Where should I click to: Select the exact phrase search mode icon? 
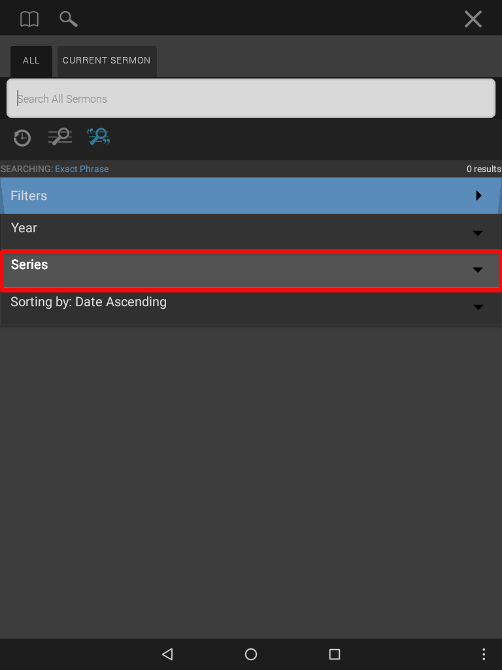pyautogui.click(x=99, y=137)
